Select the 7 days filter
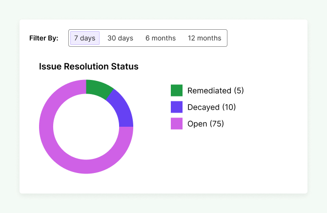Viewport: 327px width, 213px height. pyautogui.click(x=85, y=38)
